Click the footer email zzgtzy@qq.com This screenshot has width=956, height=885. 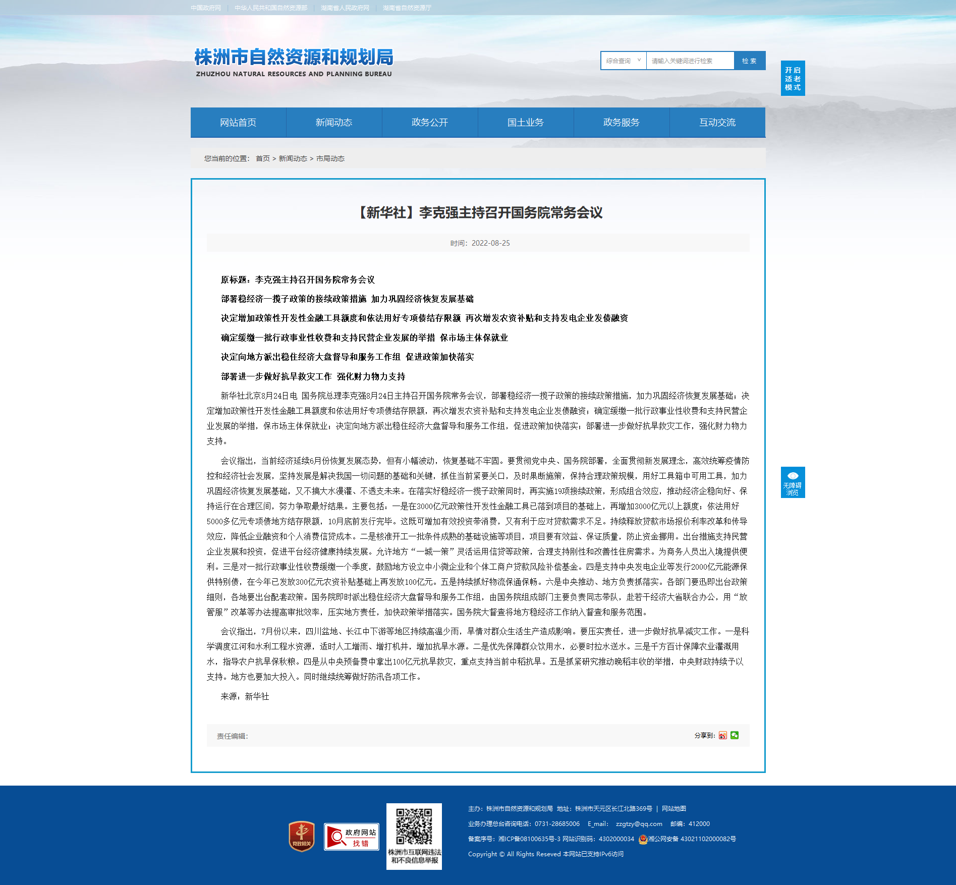pos(639,823)
